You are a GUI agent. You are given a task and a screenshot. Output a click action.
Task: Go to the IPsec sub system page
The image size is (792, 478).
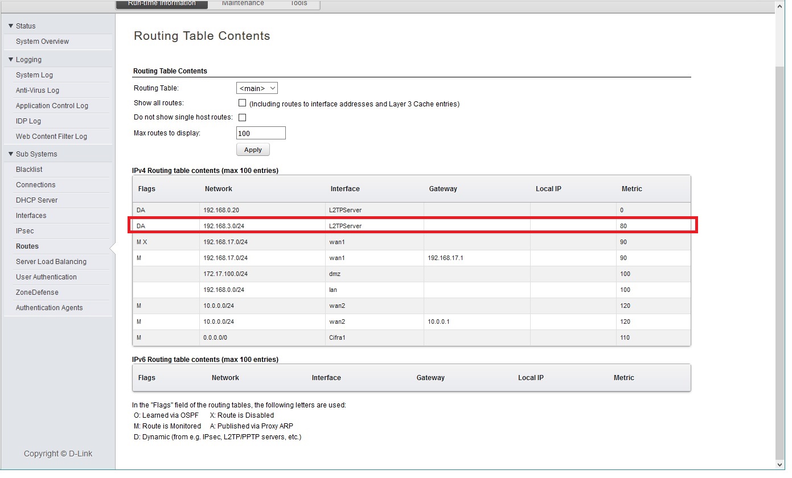pyautogui.click(x=25, y=231)
